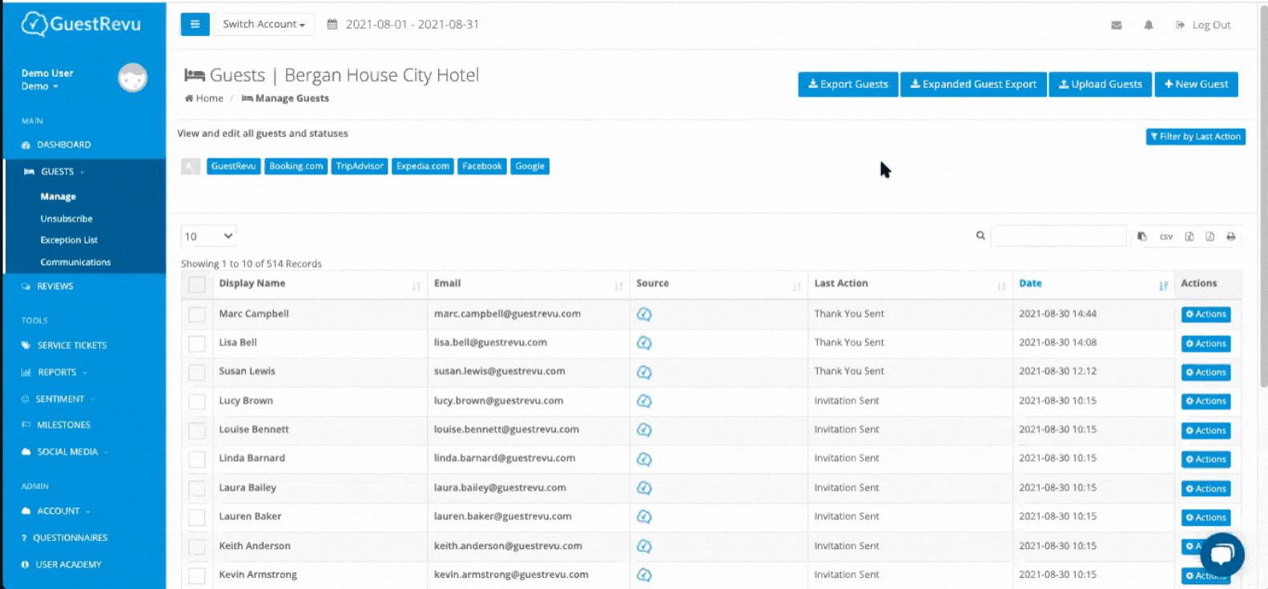Viewport: 1268px width, 589px height.
Task: Click Marc Campbell's GuestRevu source icon
Action: [644, 314]
